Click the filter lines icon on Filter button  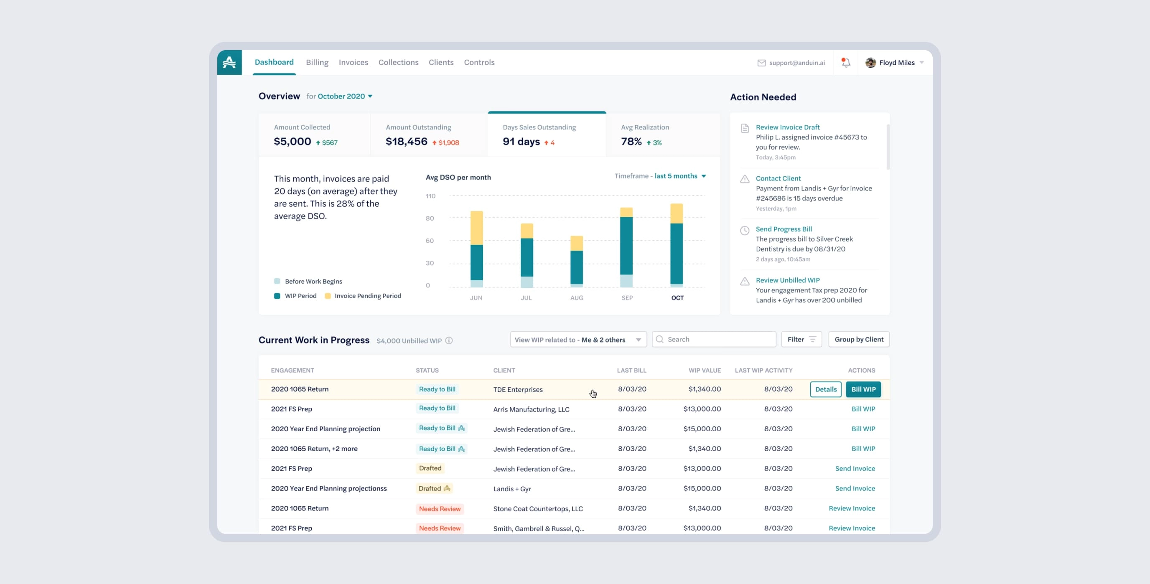[x=812, y=339]
